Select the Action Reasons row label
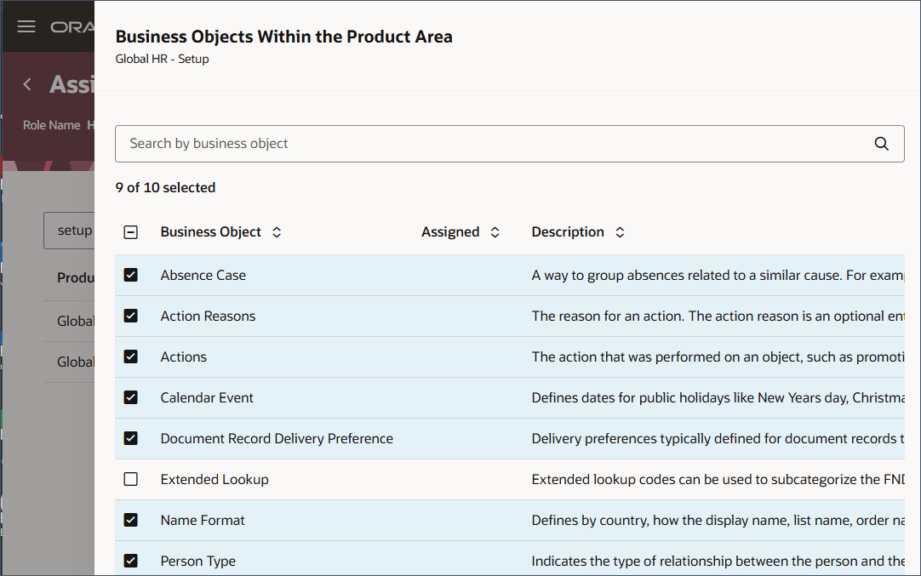This screenshot has height=576, width=921. coord(208,317)
